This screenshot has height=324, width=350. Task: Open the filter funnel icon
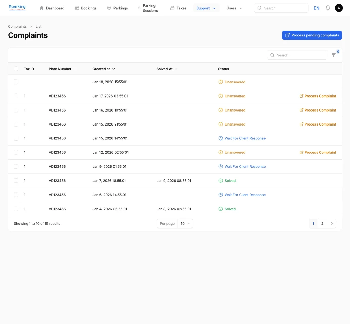(x=334, y=55)
